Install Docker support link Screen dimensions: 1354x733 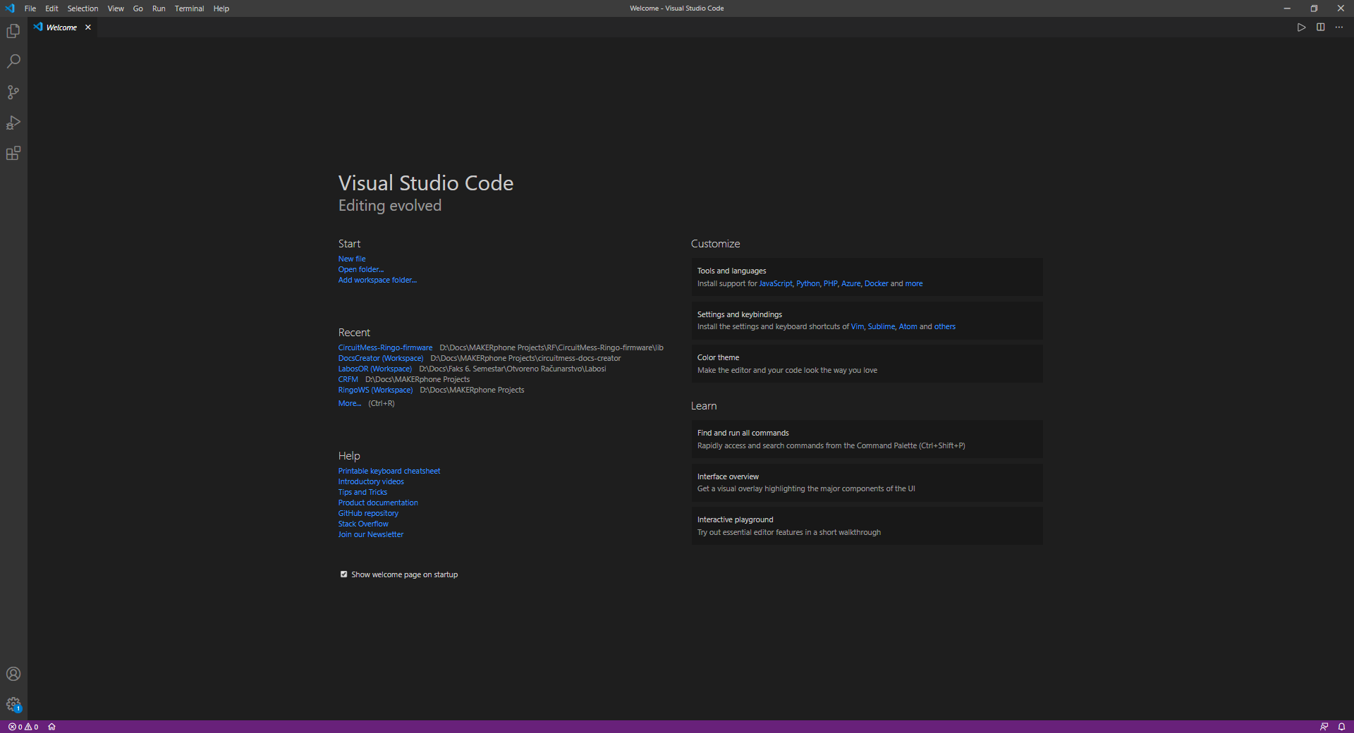point(877,283)
